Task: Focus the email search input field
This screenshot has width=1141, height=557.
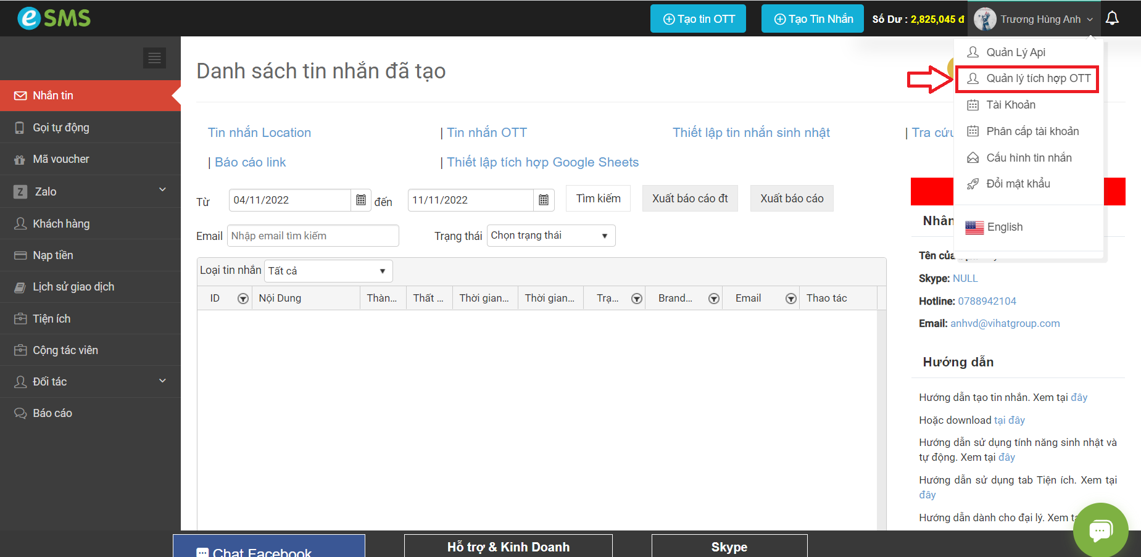Action: click(313, 236)
